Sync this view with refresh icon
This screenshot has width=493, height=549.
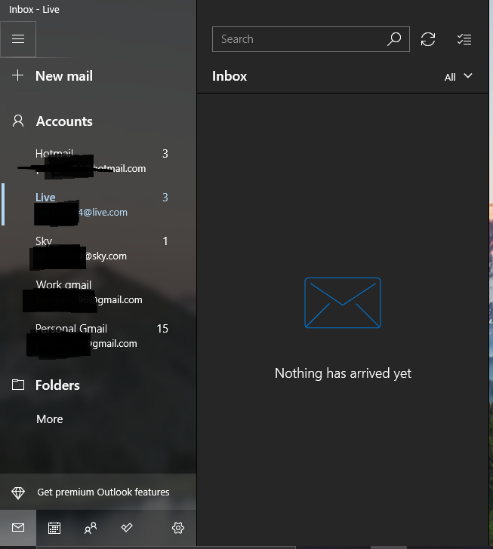tap(428, 39)
